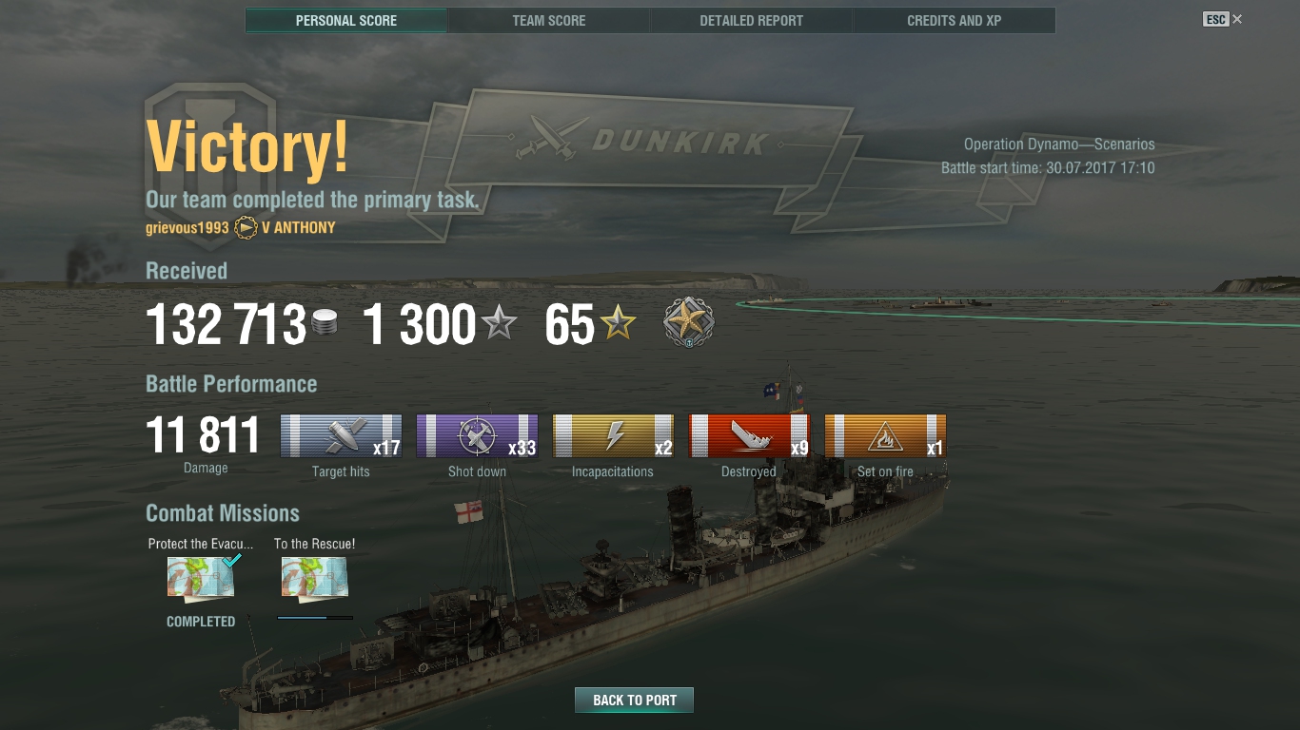Click the starfish achievement medal
Image resolution: width=1300 pixels, height=730 pixels.
tap(688, 323)
